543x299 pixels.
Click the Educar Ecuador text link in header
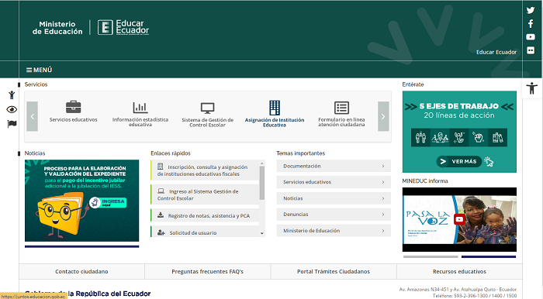[x=496, y=52]
